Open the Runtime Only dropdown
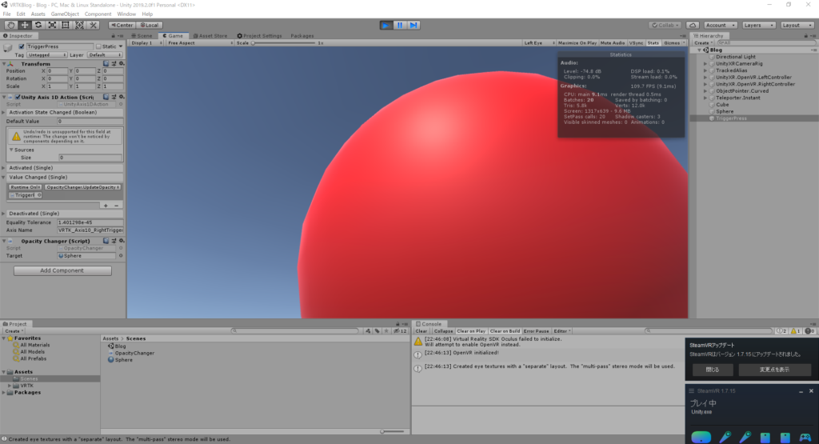Viewport: 819px width, 444px height. [x=25, y=187]
